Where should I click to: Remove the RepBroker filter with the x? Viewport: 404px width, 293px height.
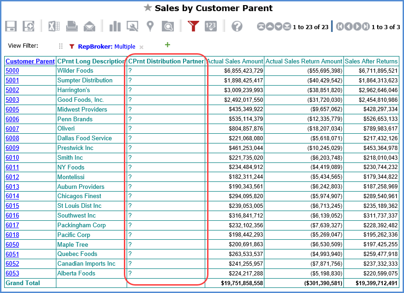tap(141, 47)
